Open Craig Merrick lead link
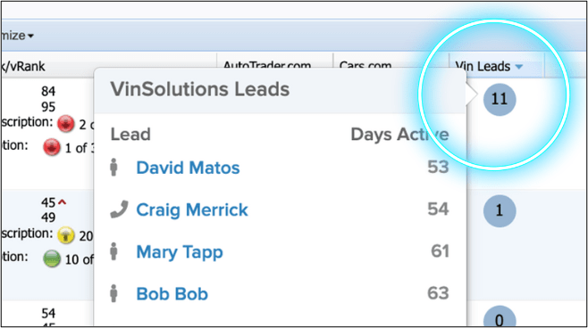This screenshot has height=328, width=588. (x=192, y=209)
